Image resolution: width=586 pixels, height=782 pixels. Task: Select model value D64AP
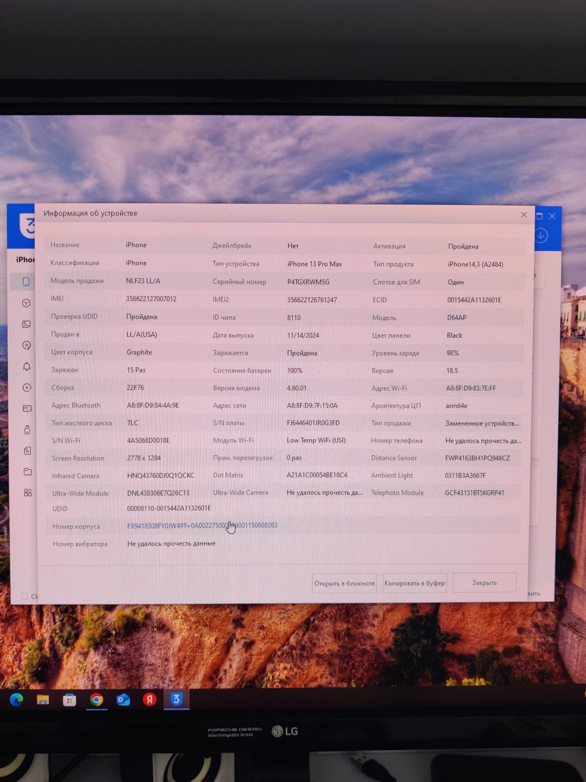457,317
